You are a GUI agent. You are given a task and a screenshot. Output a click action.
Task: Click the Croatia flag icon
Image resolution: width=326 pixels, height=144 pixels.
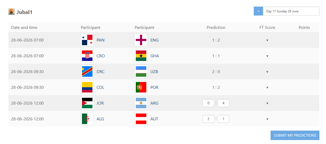[x=87, y=56]
